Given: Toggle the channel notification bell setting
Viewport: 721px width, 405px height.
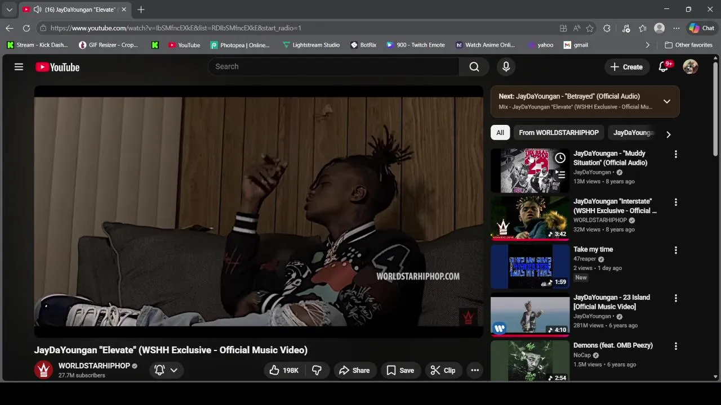Looking at the screenshot, I should pos(159,370).
